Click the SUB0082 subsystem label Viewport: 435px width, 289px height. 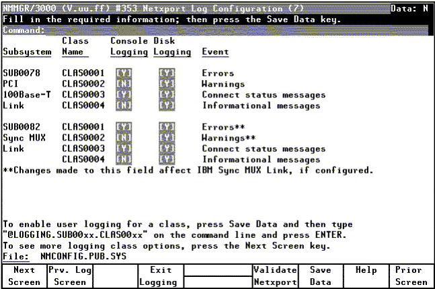[22, 127]
